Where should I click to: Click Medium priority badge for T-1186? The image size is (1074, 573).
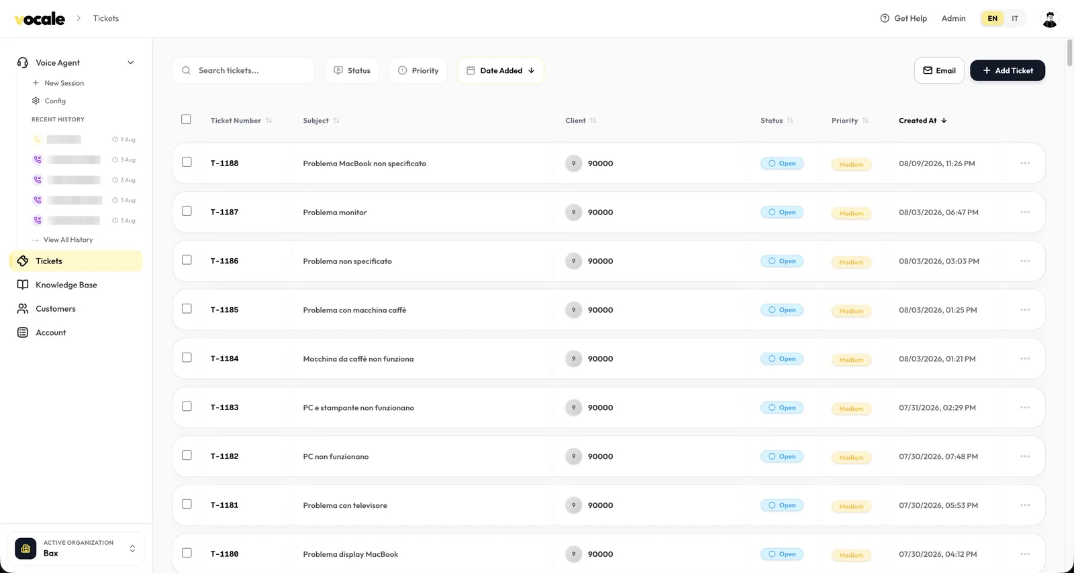point(851,262)
